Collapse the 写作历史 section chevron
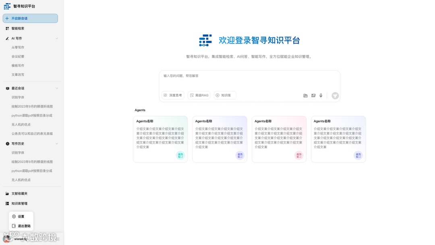 point(57,144)
